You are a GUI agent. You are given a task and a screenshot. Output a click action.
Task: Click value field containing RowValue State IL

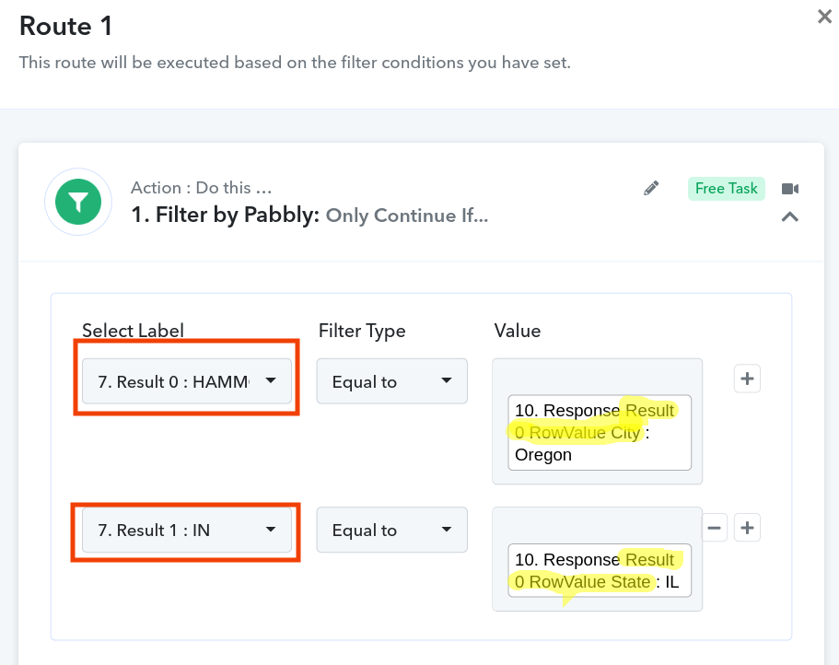[x=600, y=570]
